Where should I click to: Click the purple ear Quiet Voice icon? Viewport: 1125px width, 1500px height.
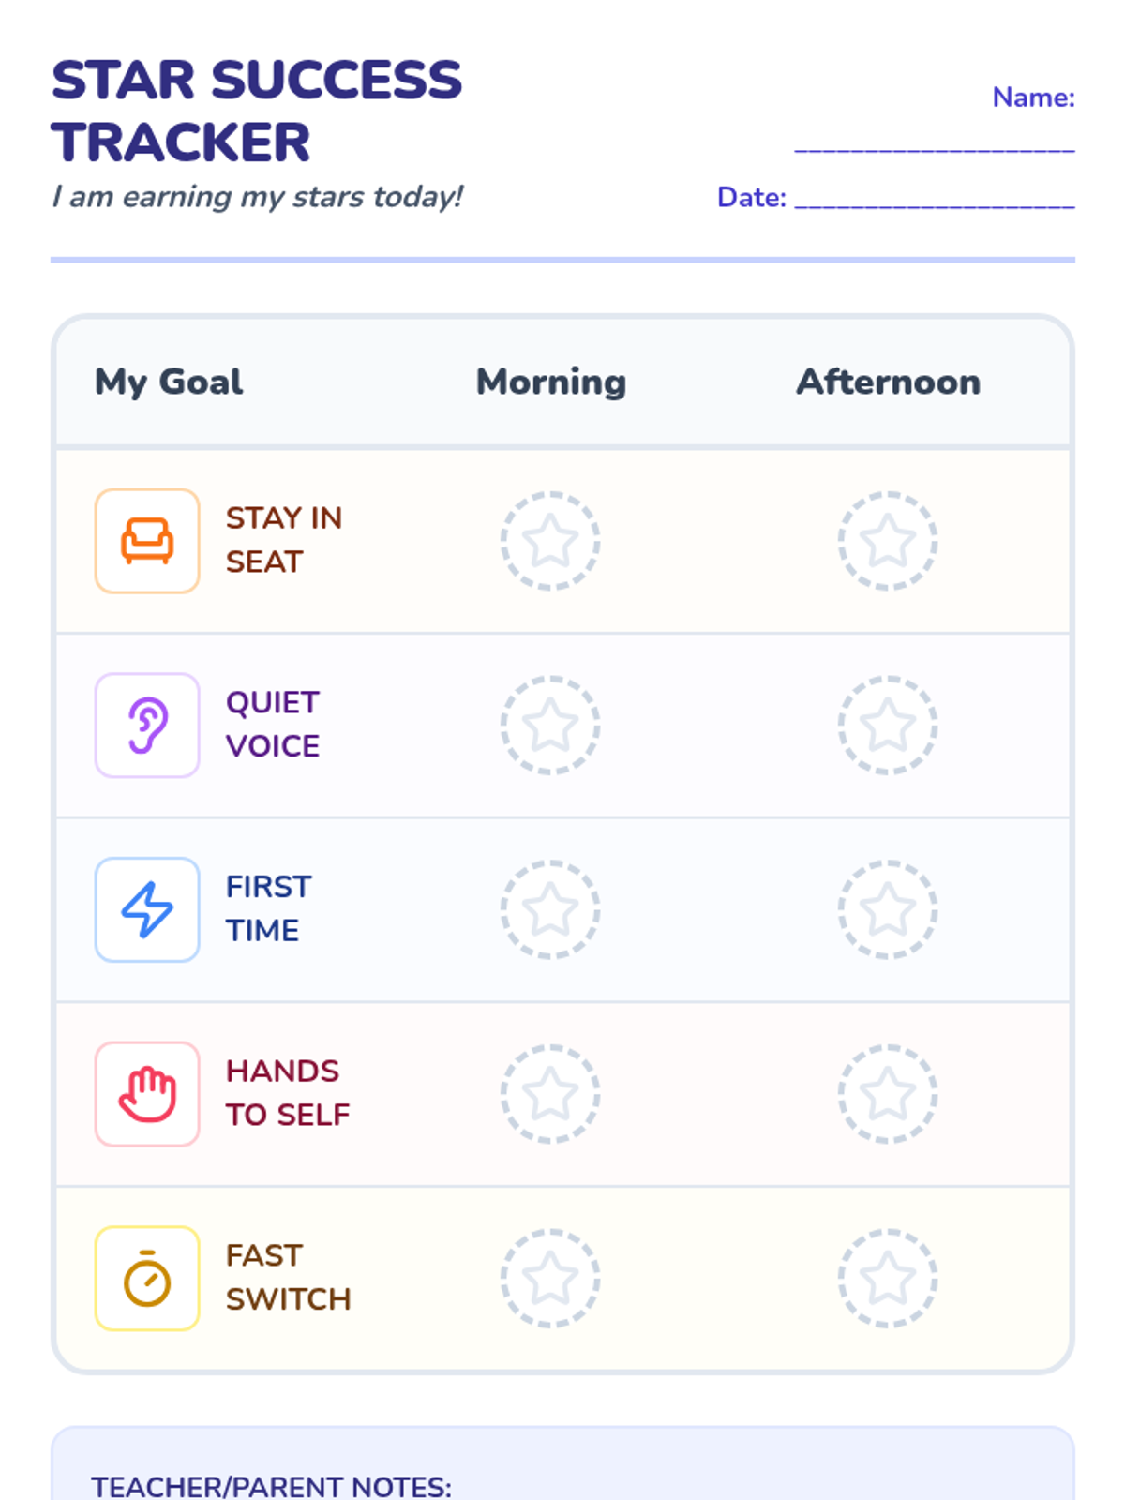point(147,725)
